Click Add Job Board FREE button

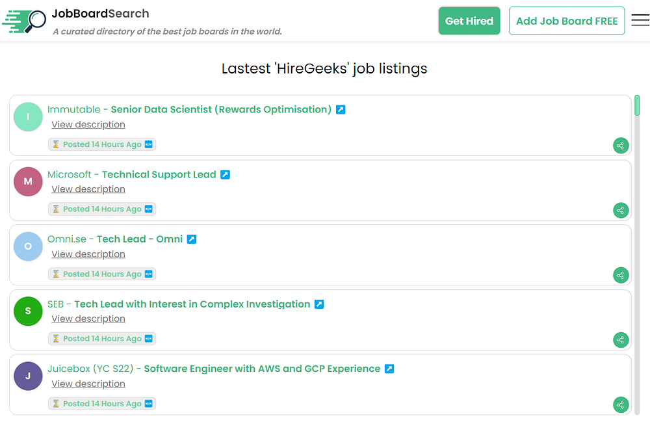pyautogui.click(x=566, y=21)
